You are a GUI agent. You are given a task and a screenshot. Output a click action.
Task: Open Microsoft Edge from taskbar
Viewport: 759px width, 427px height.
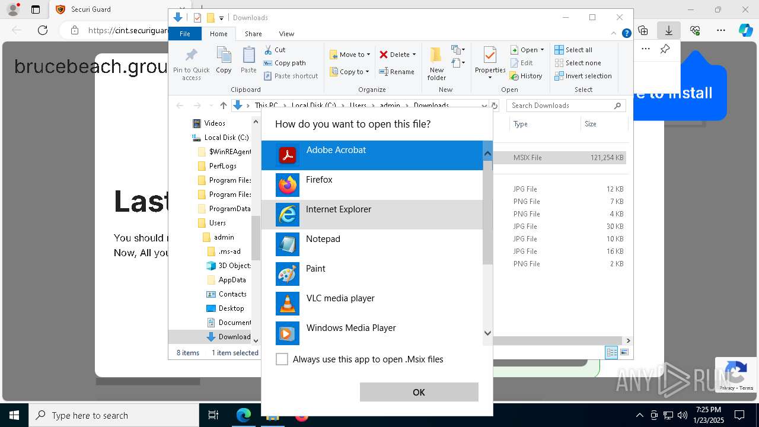click(243, 415)
